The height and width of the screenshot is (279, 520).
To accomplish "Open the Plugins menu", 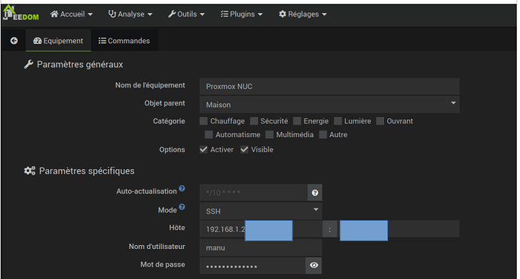I will click(241, 14).
